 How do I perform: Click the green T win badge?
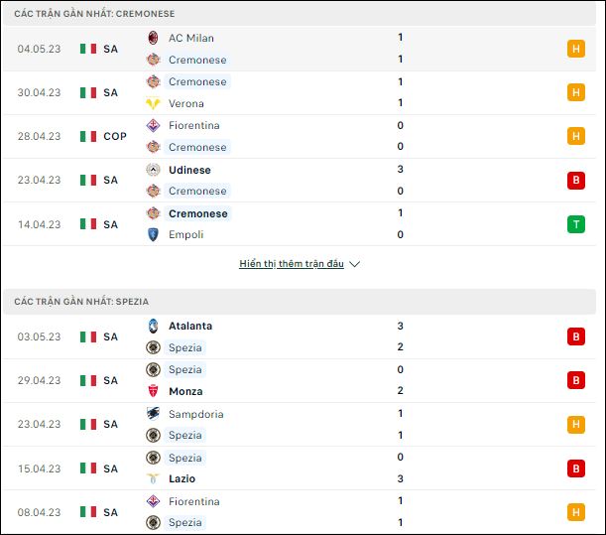pos(576,224)
